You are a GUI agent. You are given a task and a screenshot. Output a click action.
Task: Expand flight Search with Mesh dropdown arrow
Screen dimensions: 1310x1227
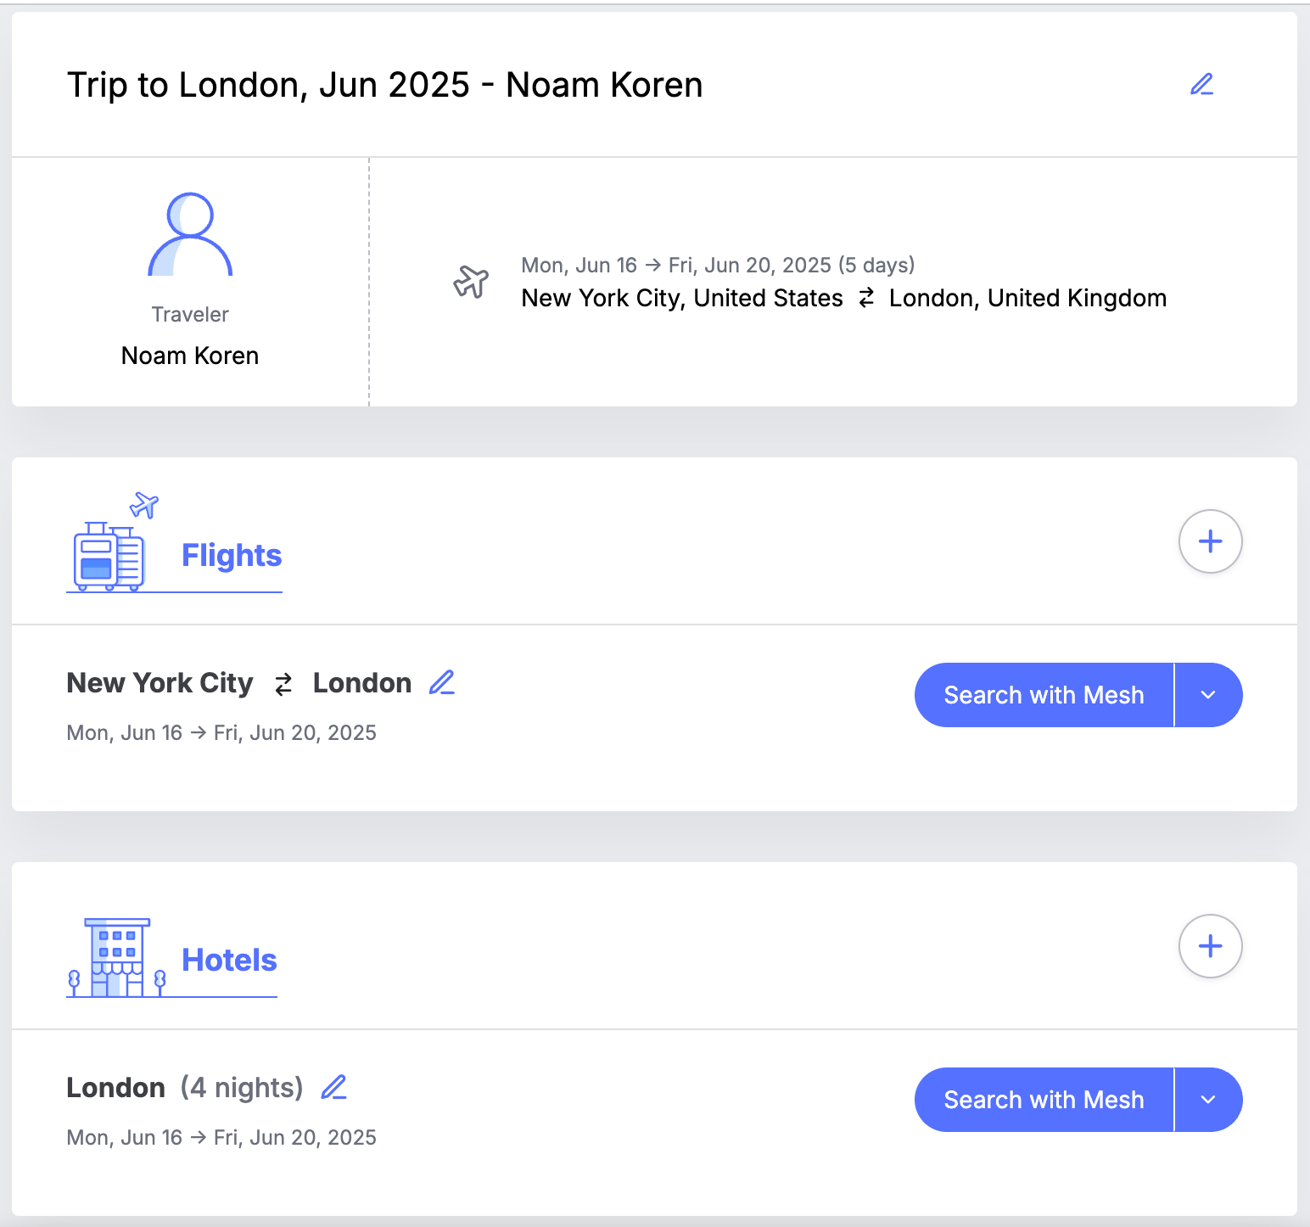[1208, 695]
